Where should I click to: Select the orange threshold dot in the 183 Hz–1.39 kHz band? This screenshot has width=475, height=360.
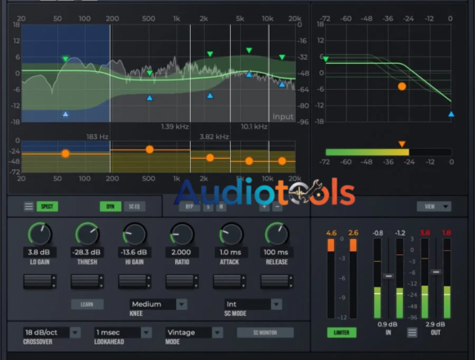coord(149,150)
